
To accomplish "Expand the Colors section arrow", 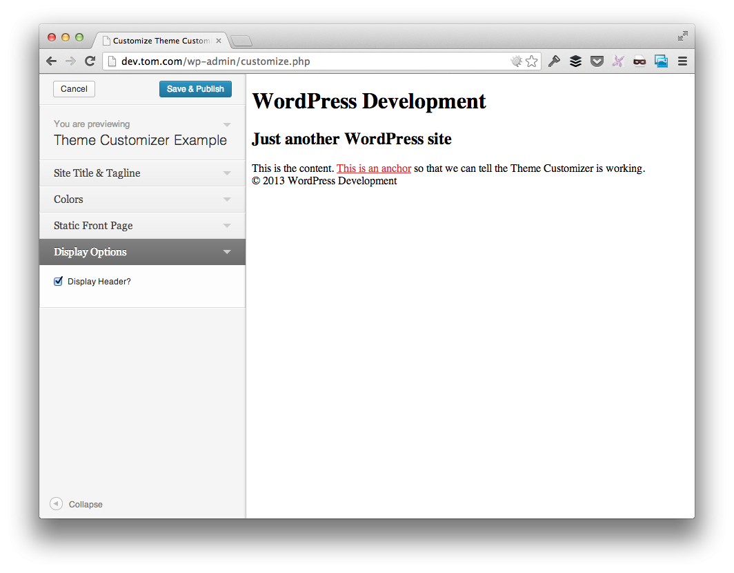I will coord(227,199).
